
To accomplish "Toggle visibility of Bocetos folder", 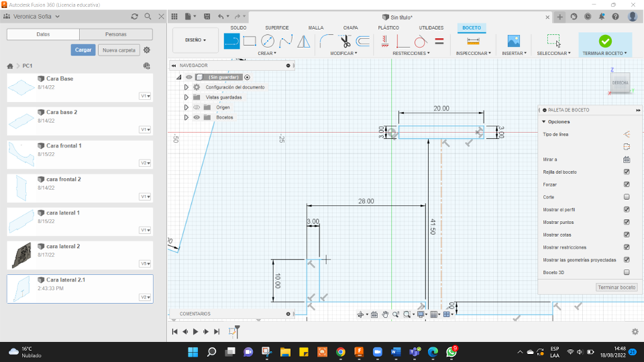I will pos(196,117).
